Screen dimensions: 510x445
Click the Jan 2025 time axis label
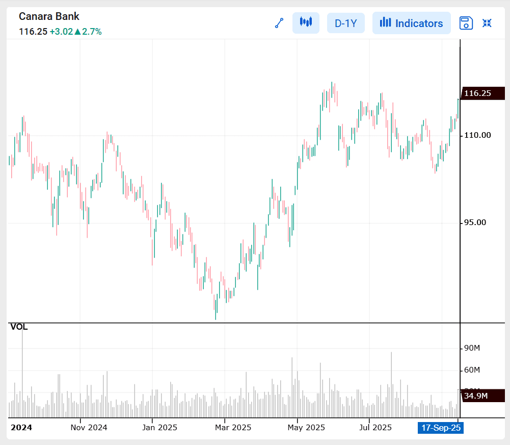(159, 428)
